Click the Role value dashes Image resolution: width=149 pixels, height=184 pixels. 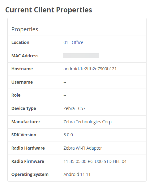pos(65,95)
